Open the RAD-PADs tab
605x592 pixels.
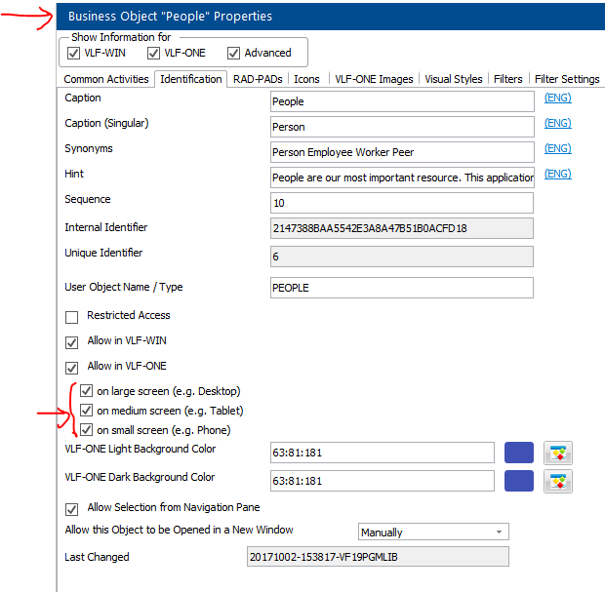(x=258, y=79)
